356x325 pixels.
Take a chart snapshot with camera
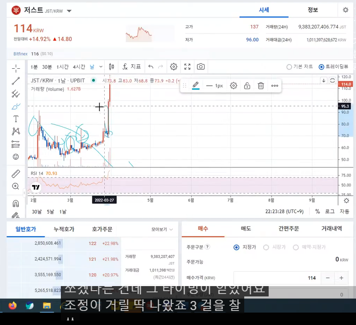click(201, 67)
